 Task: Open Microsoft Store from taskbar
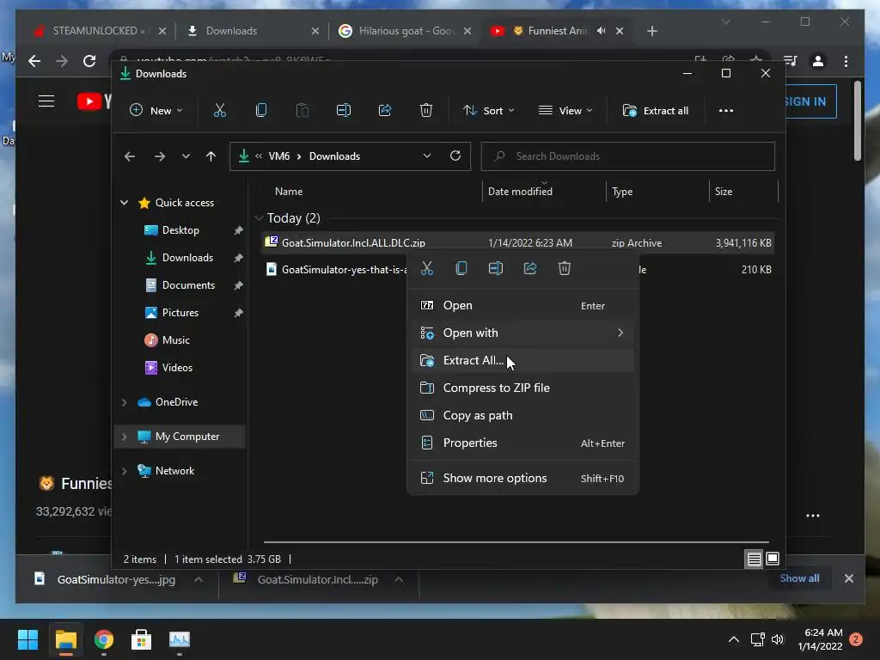pyautogui.click(x=142, y=639)
